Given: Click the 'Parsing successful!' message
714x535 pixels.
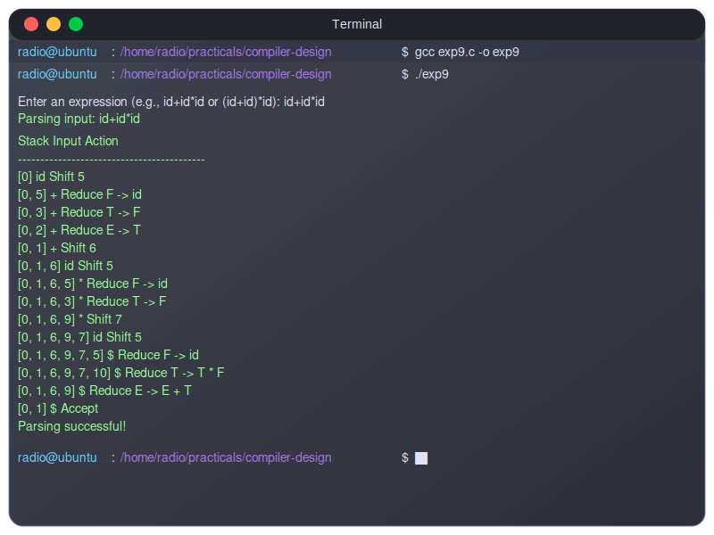Looking at the screenshot, I should pyautogui.click(x=72, y=426).
